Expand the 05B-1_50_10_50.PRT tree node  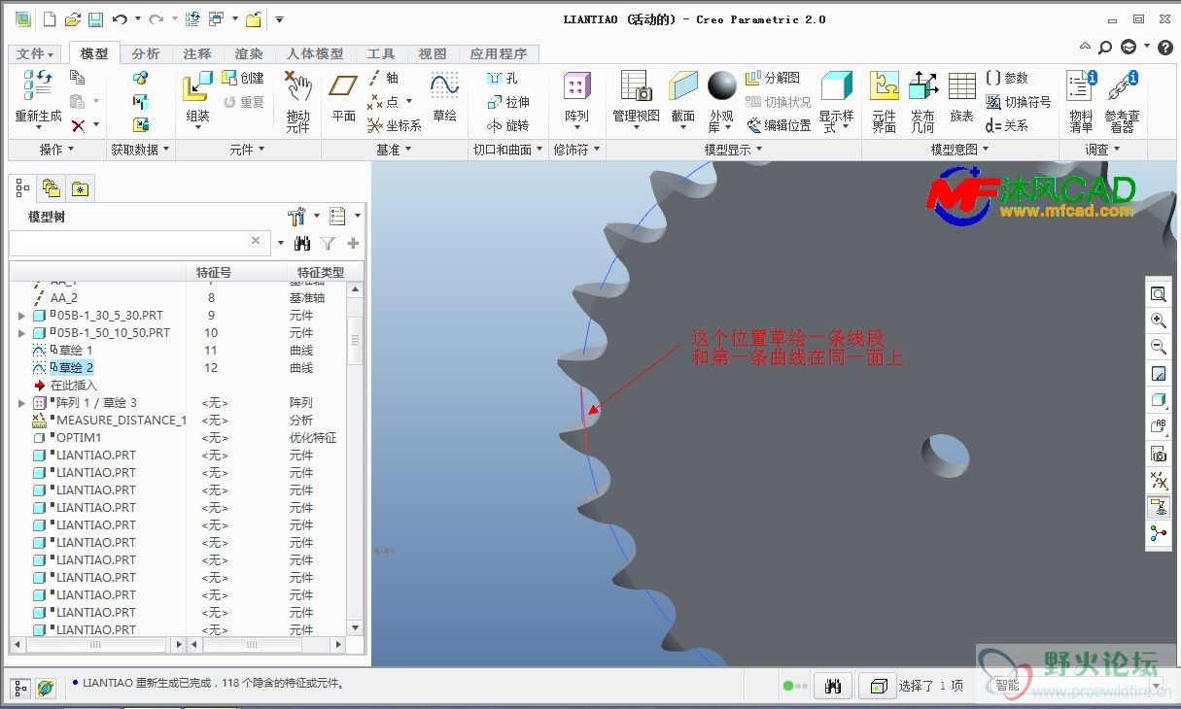(x=22, y=333)
